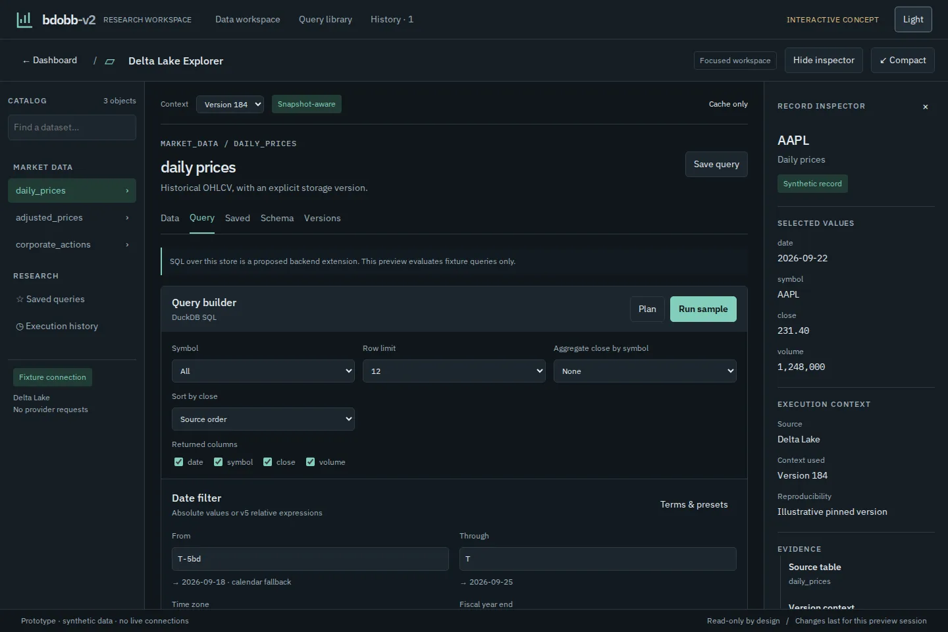The height and width of the screenshot is (632, 948).
Task: Close the Record Inspector panel
Action: point(925,107)
